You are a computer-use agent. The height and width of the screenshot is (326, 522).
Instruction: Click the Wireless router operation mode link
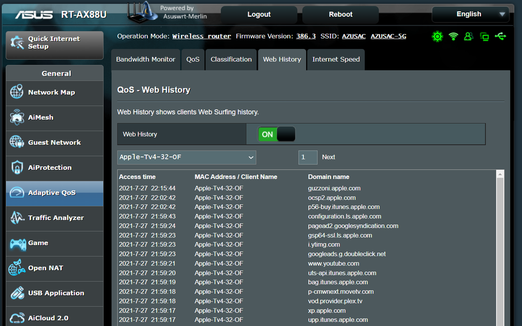201,36
